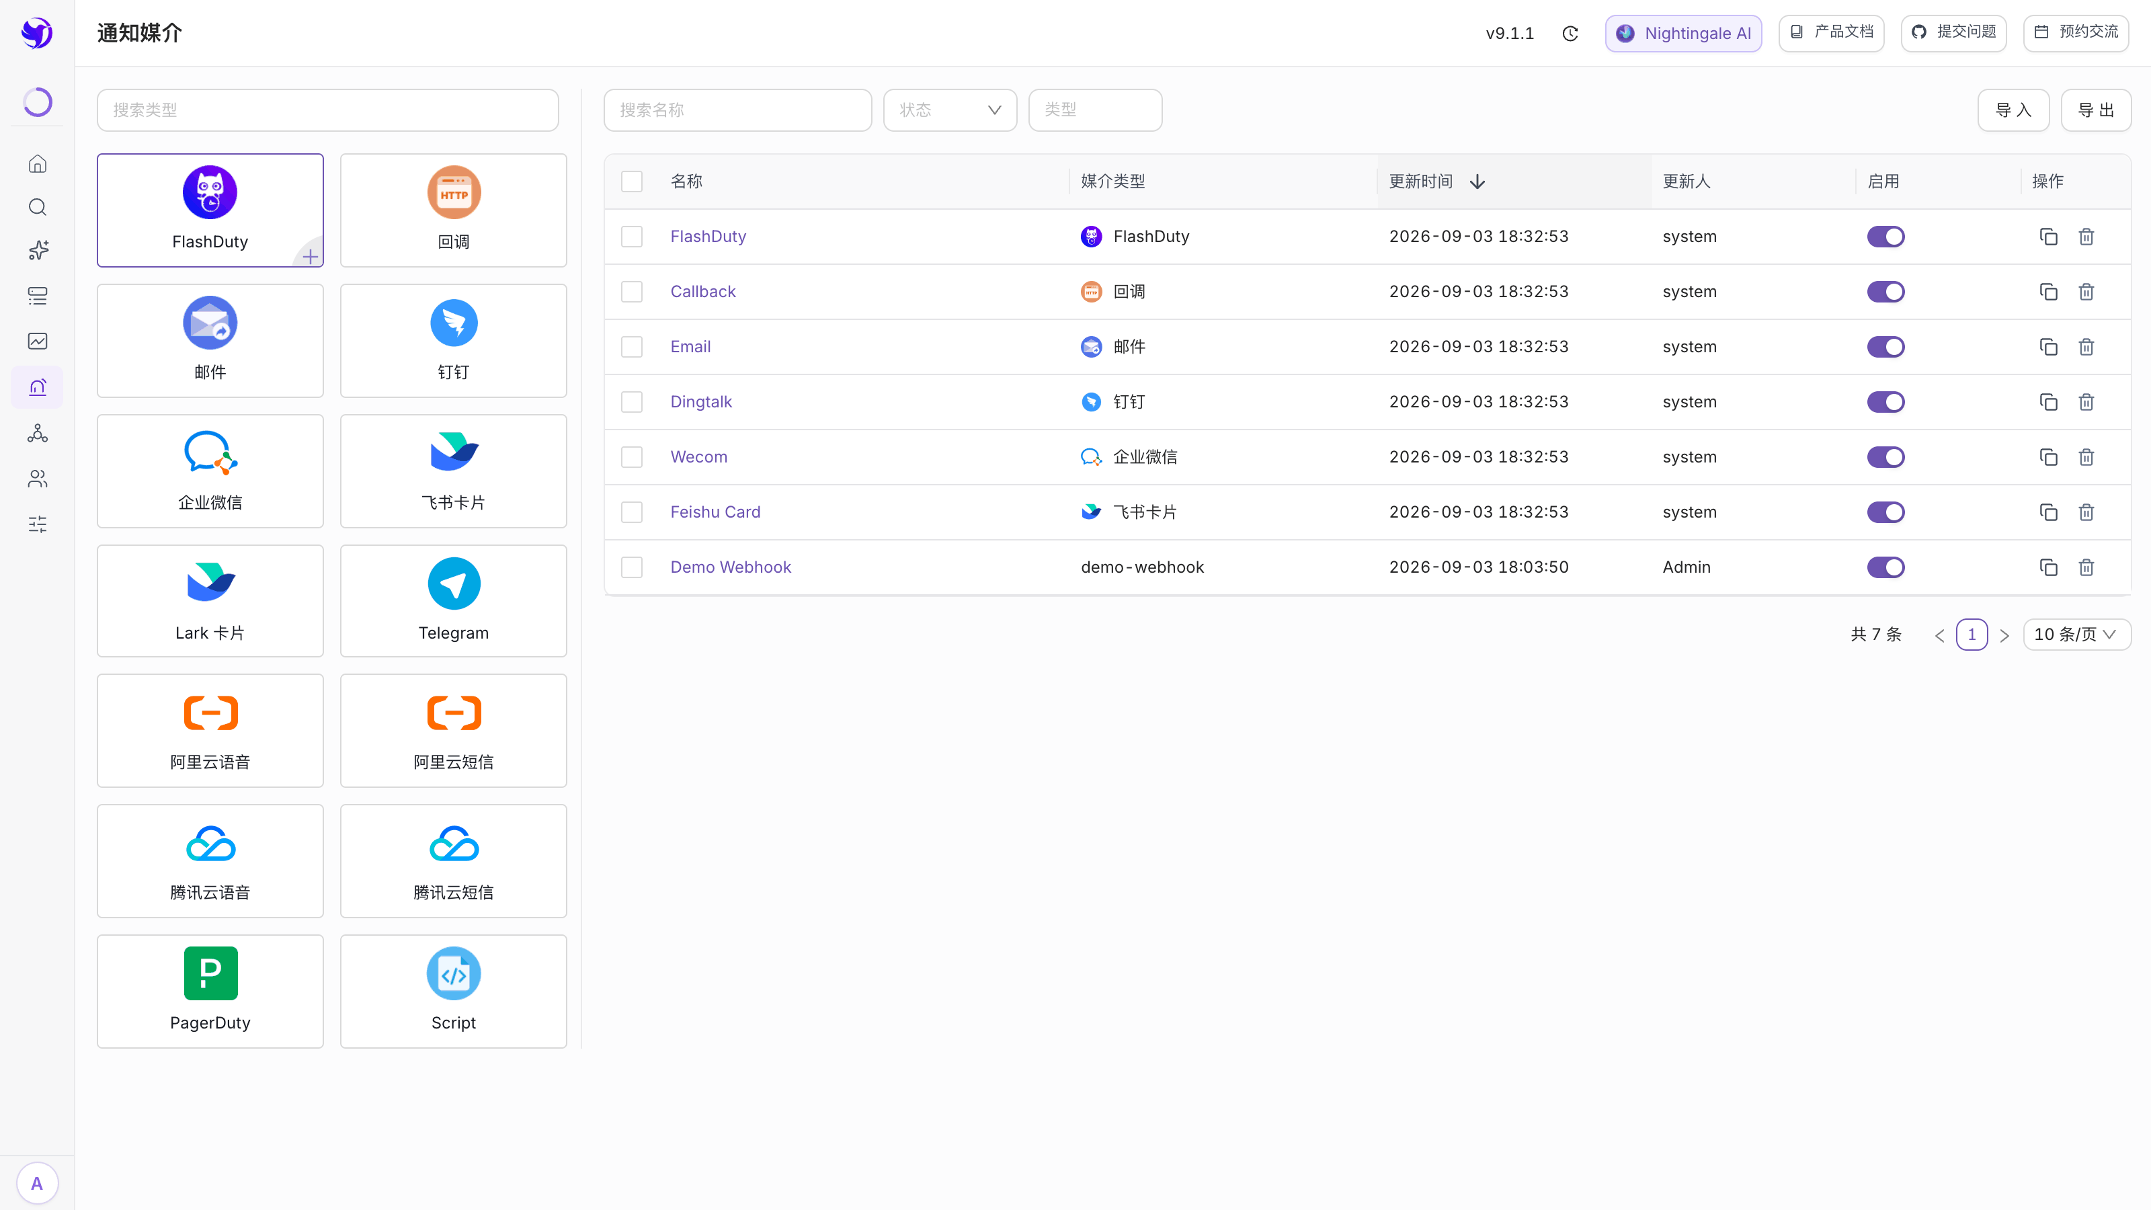Image resolution: width=2151 pixels, height=1210 pixels.
Task: Open the Feishu Card name link
Action: (716, 512)
